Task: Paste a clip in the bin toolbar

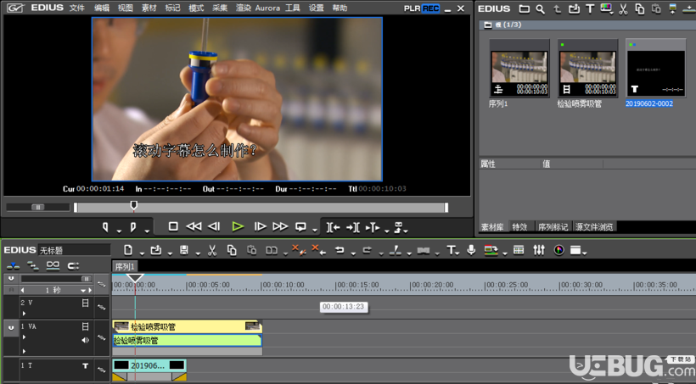Action: (x=656, y=8)
